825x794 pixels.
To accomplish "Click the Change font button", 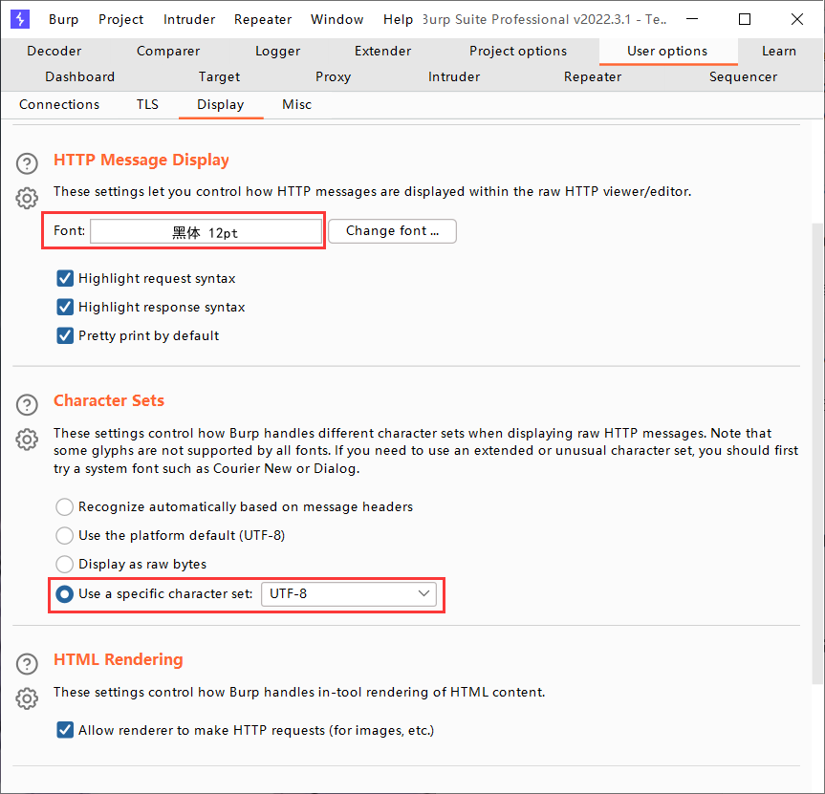I will point(392,230).
